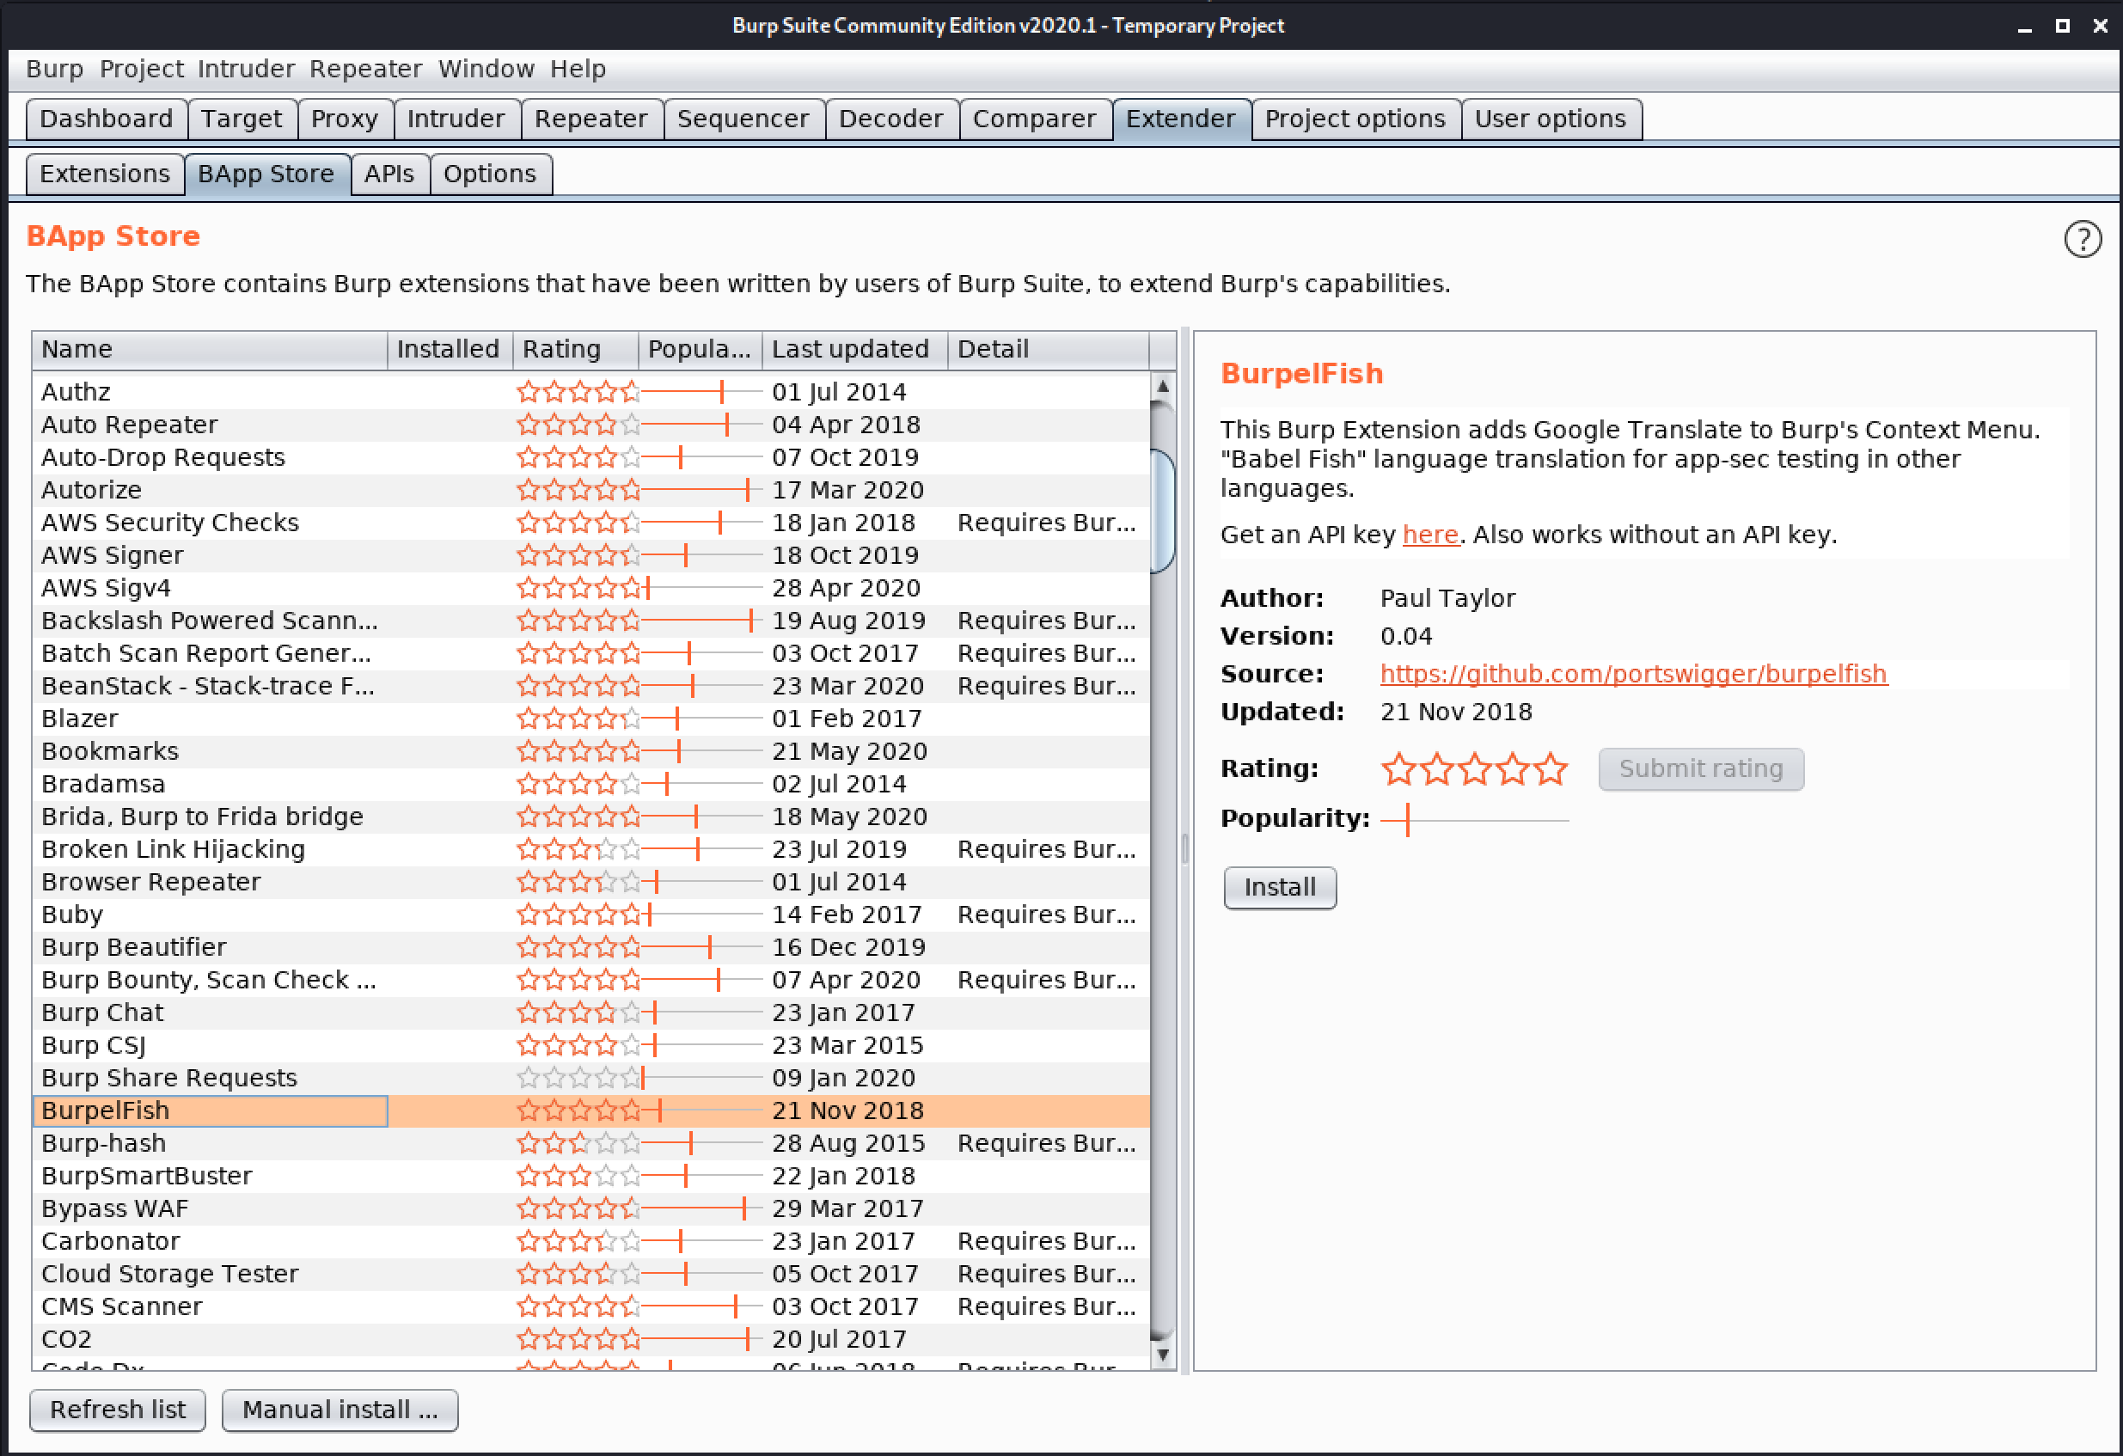
Task: Click the Refresh list button
Action: [117, 1410]
